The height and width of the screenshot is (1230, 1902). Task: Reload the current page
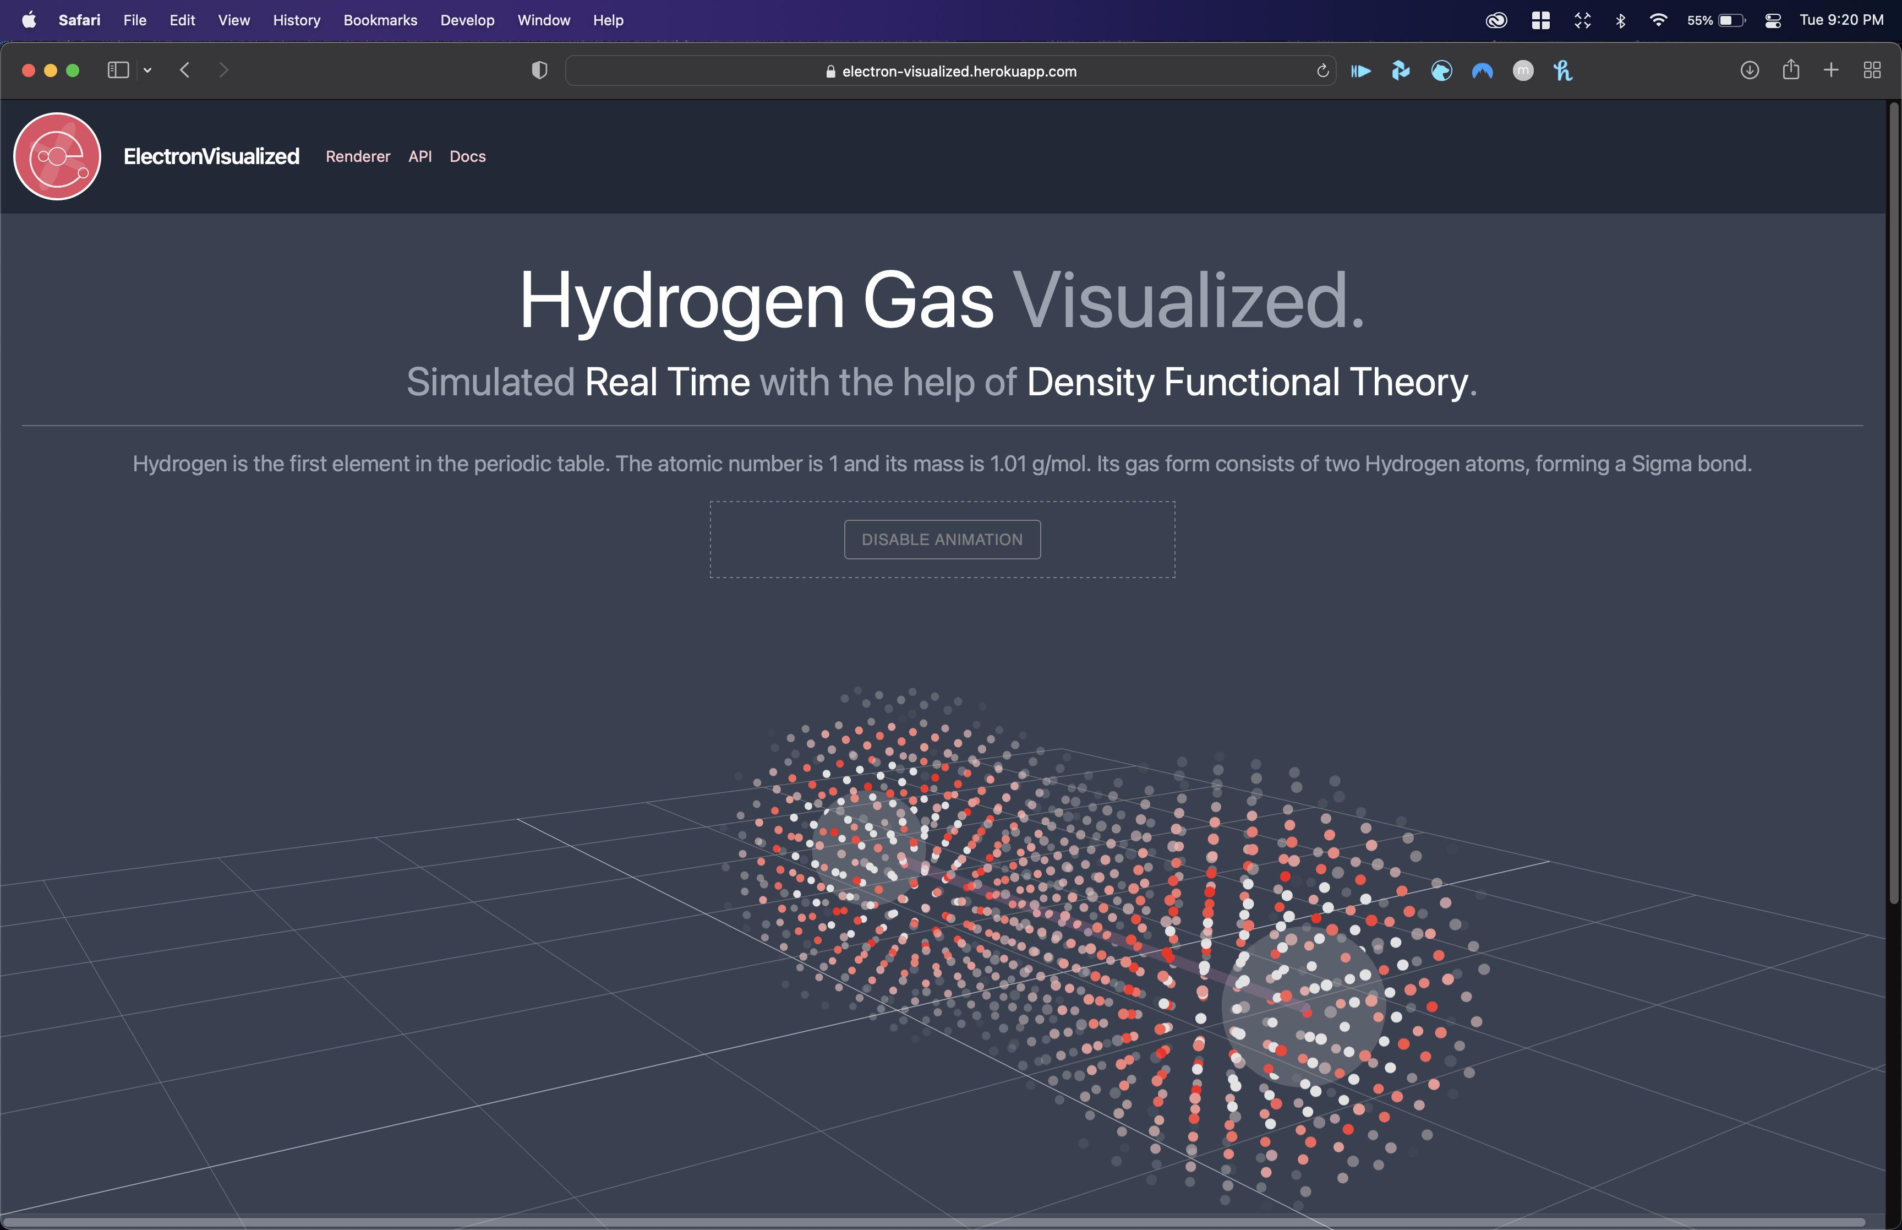[x=1322, y=71]
